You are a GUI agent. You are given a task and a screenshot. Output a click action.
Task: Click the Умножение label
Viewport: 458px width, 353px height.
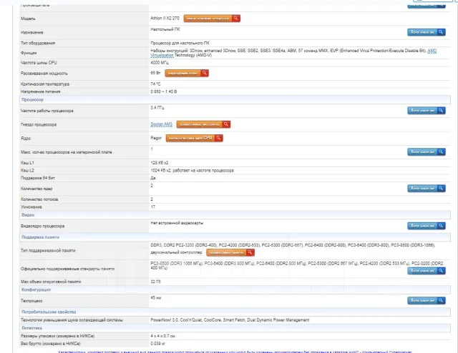(31, 207)
